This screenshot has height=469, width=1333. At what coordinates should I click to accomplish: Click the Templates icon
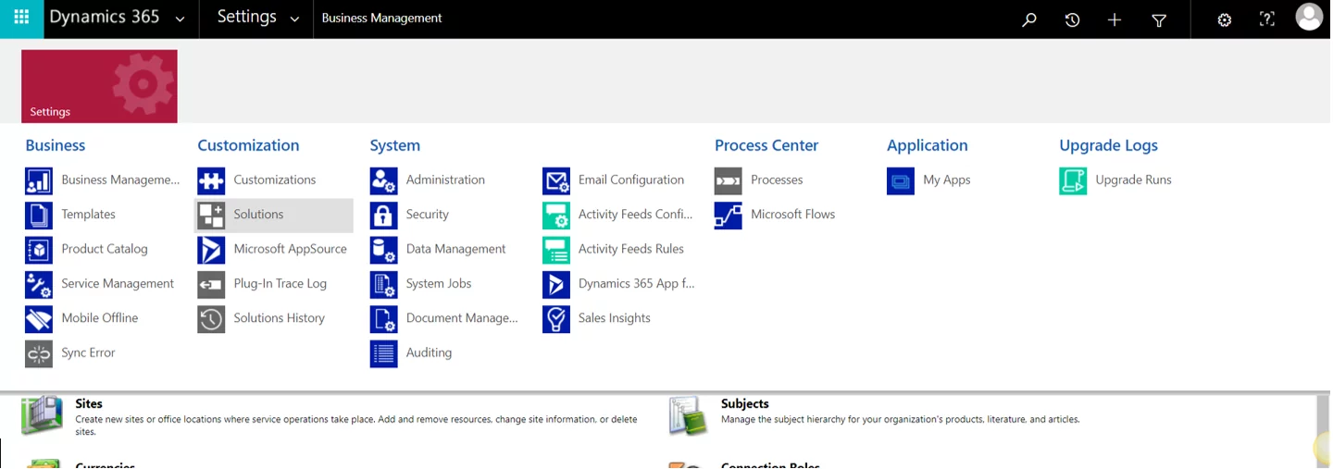point(39,215)
